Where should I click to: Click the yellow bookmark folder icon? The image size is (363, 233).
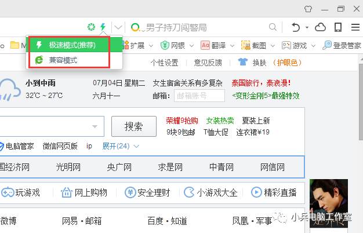(14, 45)
